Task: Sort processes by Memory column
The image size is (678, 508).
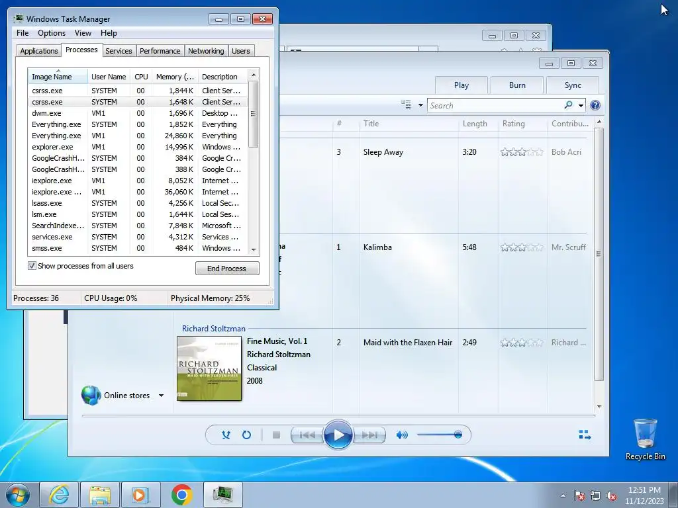Action: pos(175,77)
